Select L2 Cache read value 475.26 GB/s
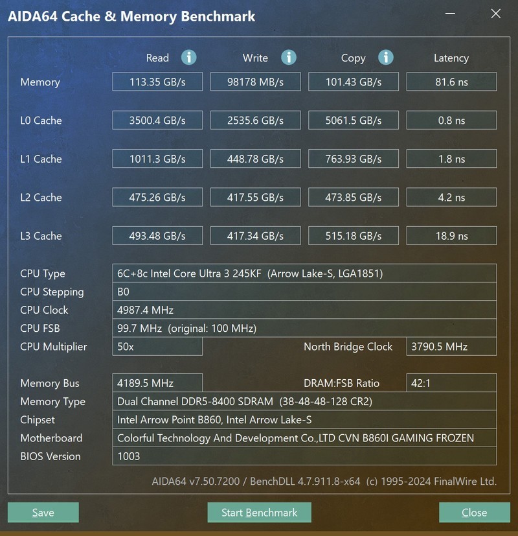 click(x=157, y=197)
